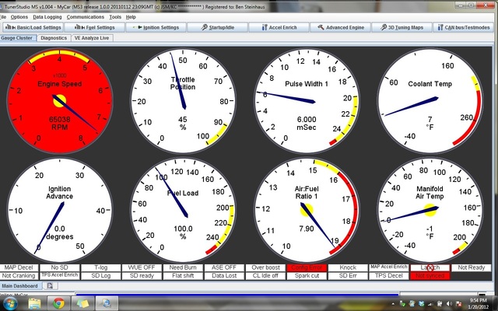Click the TPS Decel indicator
498x311 pixels.
click(389, 276)
